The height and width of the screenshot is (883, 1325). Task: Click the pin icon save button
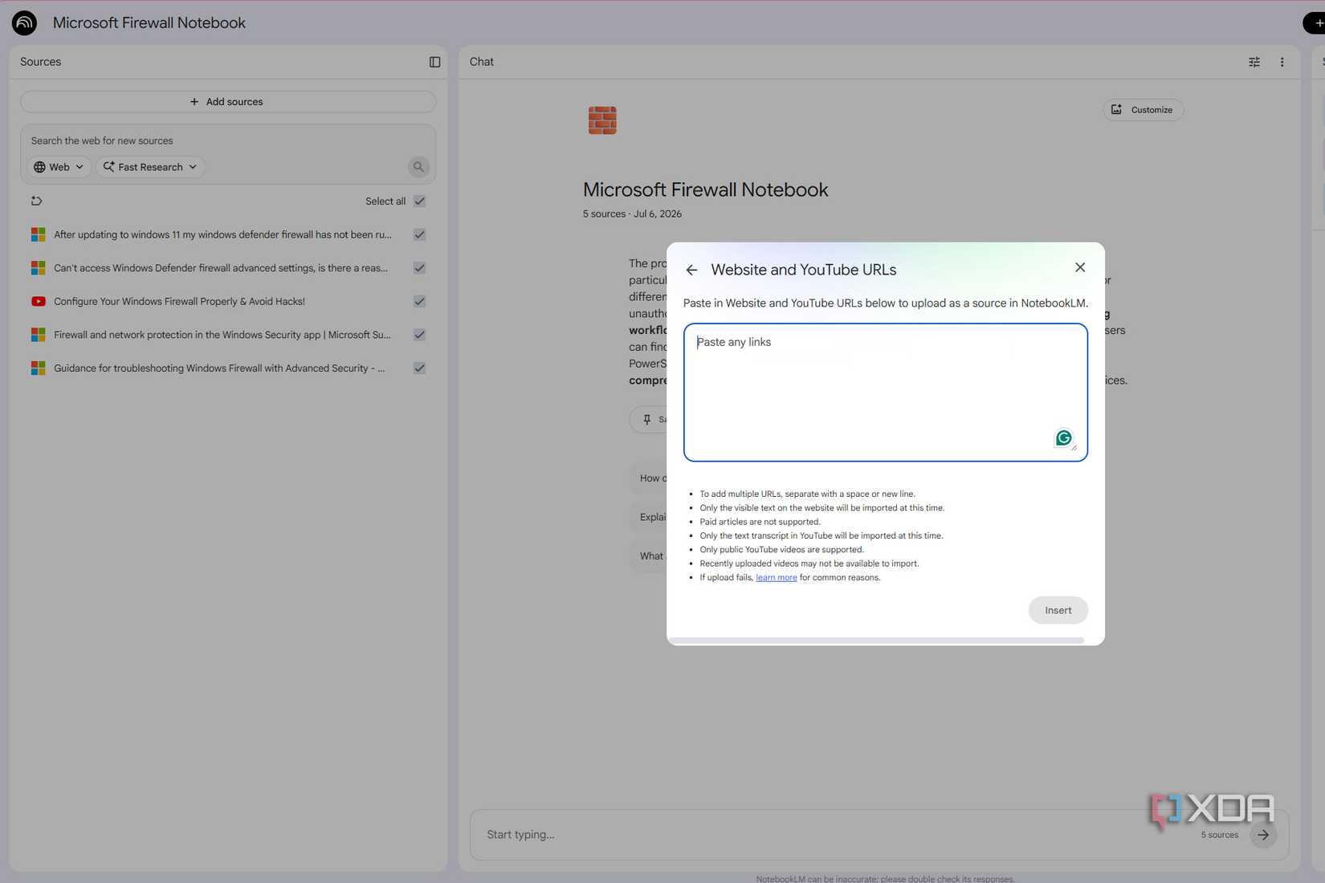(648, 419)
